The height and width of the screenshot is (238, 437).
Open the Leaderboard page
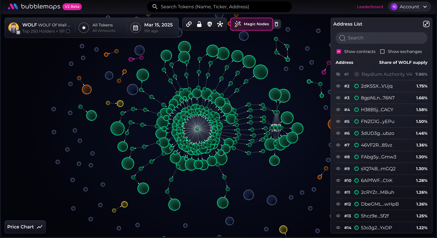coord(370,7)
